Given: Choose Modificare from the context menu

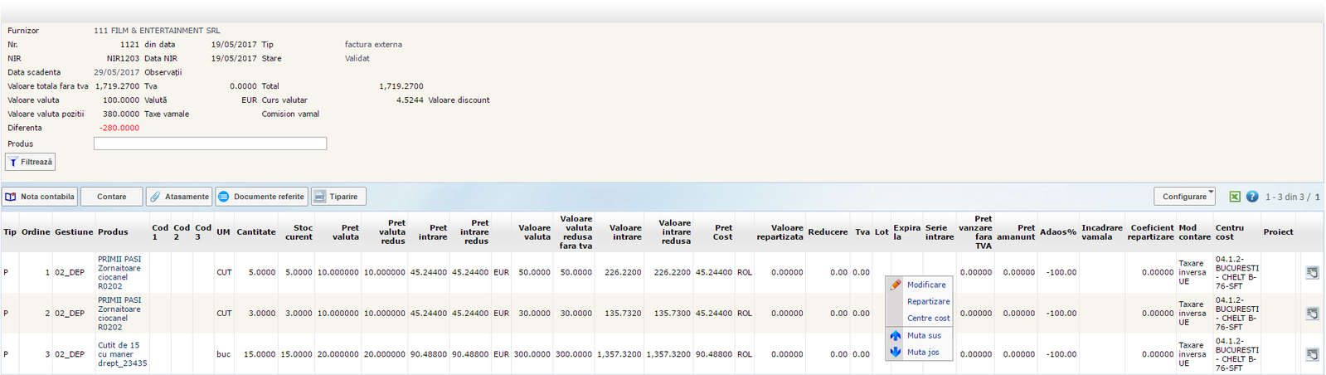Looking at the screenshot, I should click(925, 285).
